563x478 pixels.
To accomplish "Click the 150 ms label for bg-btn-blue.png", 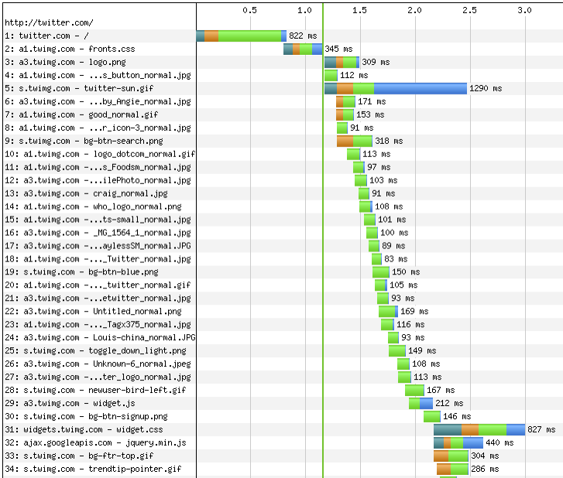I will click(x=406, y=271).
